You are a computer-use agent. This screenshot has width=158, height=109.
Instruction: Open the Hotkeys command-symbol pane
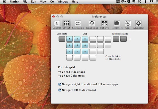tap(104, 25)
